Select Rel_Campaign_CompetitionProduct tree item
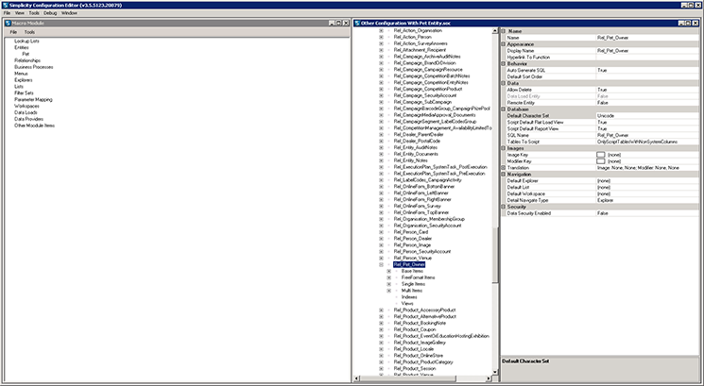This screenshot has width=704, height=386. [428, 90]
